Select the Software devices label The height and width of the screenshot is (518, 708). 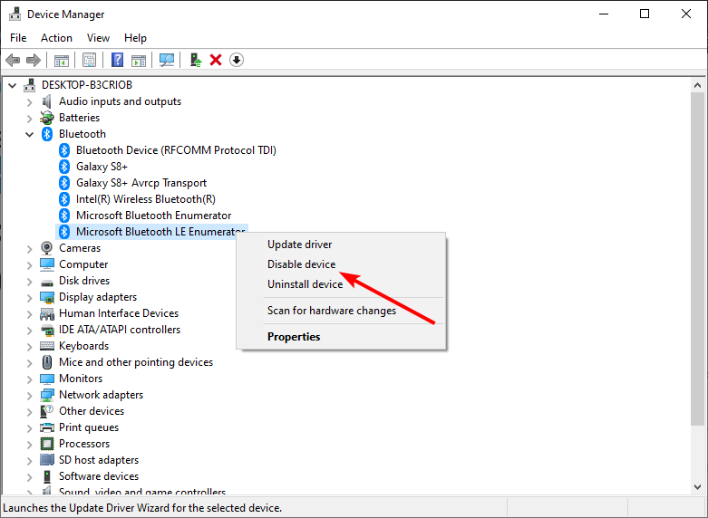(x=99, y=476)
